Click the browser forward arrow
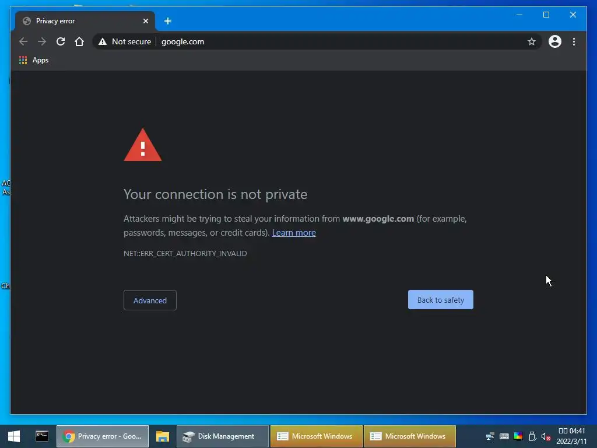Viewport: 597px width, 448px height. 42,41
